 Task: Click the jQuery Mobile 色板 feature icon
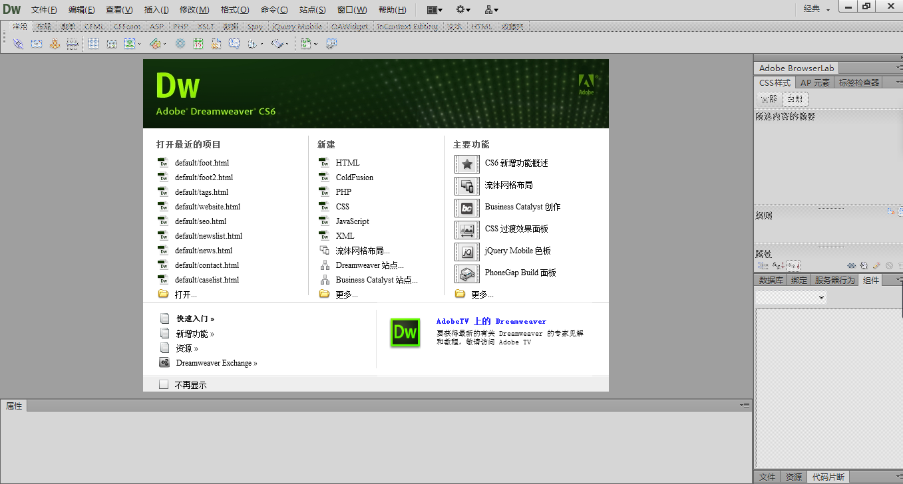click(x=466, y=251)
